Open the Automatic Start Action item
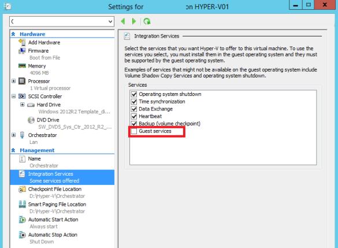 (53, 220)
